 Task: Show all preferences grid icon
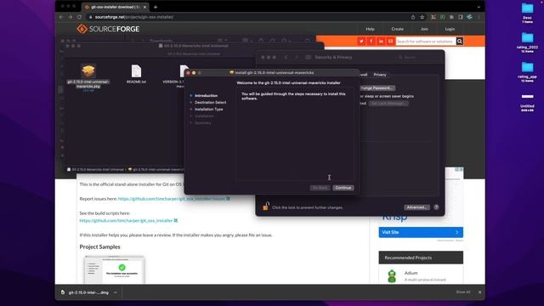click(308, 57)
